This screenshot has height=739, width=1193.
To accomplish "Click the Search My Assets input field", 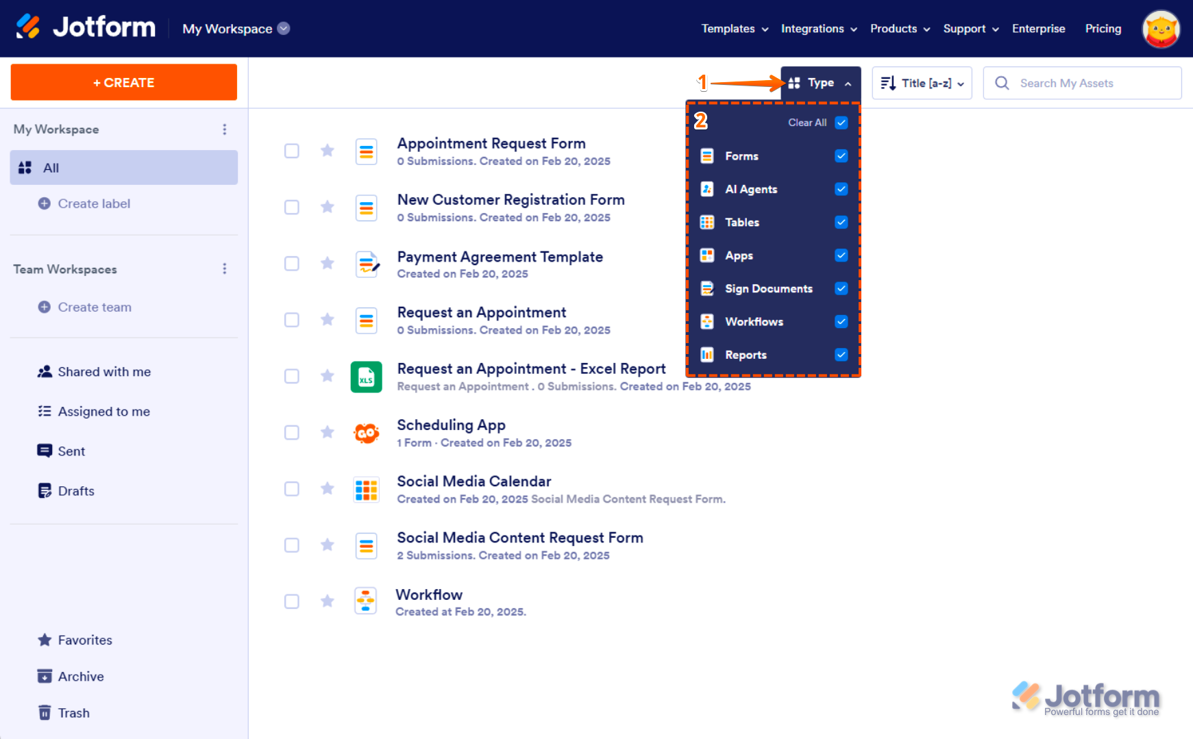I will click(1081, 83).
